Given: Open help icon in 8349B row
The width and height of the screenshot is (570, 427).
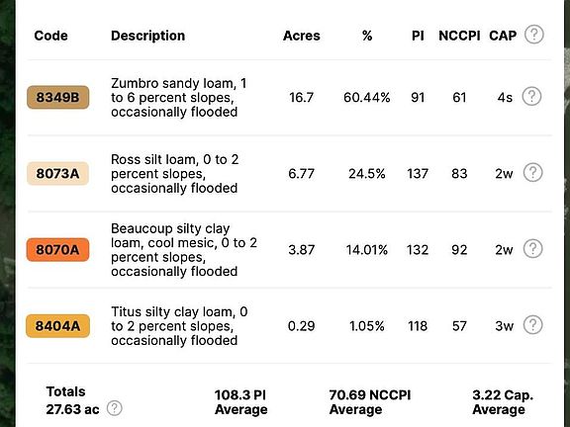Looking at the screenshot, I should [531, 97].
